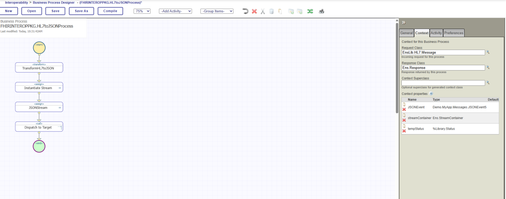Viewport: 506px width, 199px height.
Task: Switch to the General tab
Action: coord(407,33)
